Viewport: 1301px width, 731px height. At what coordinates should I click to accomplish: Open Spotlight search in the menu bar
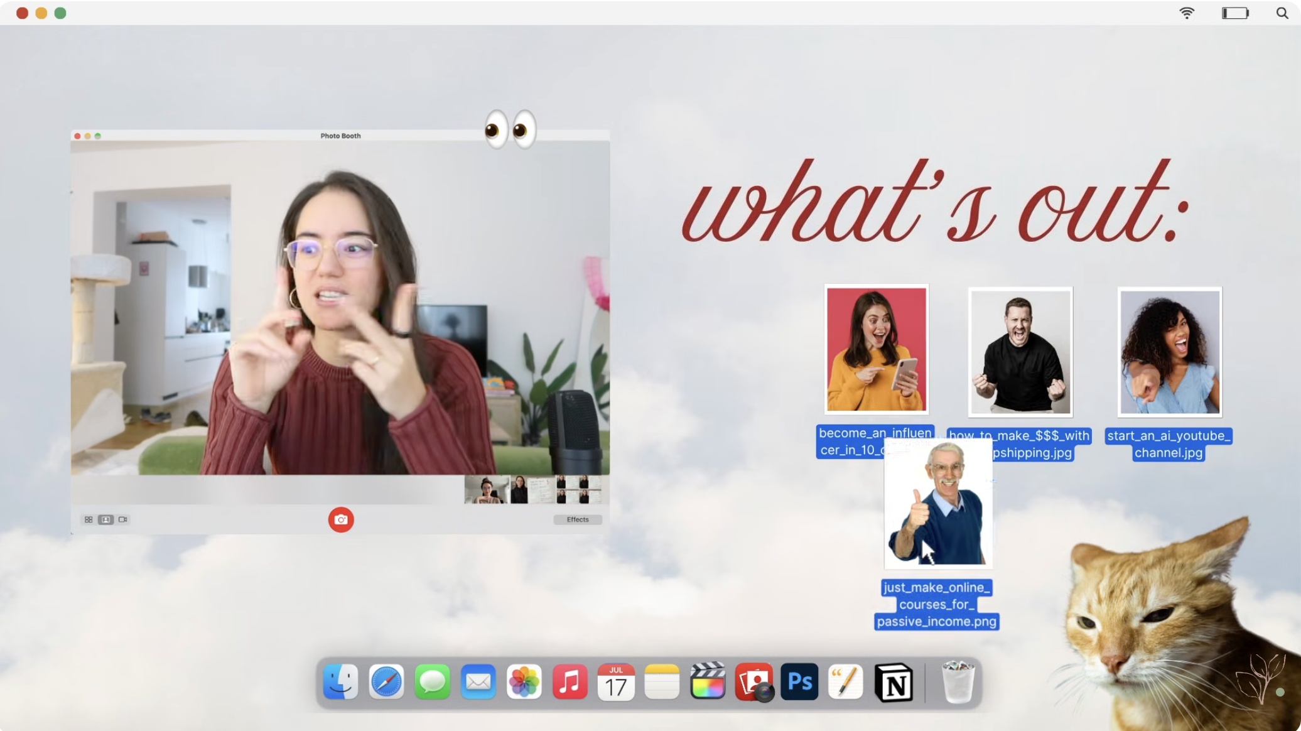coord(1282,13)
